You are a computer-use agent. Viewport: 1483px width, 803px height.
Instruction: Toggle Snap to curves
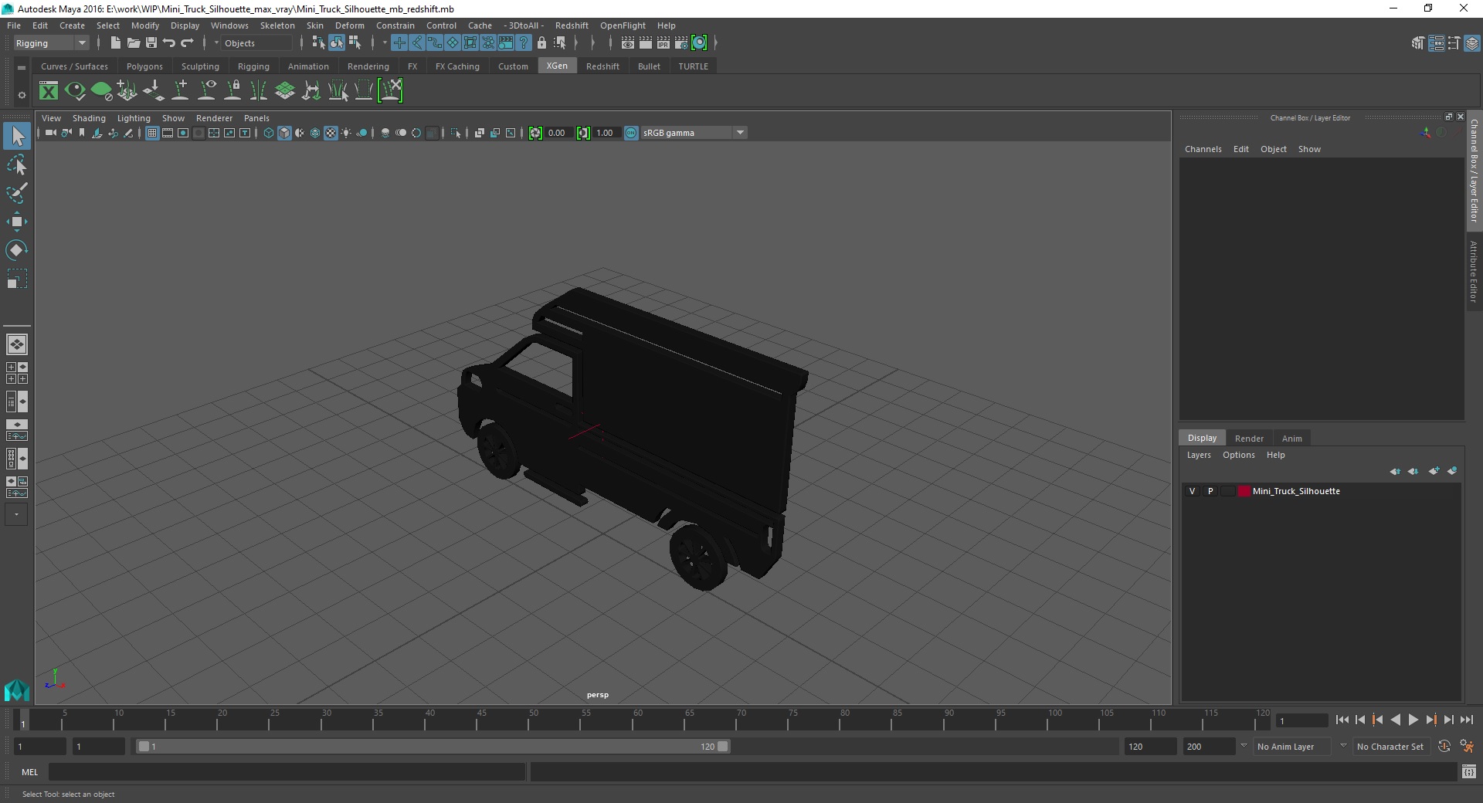coord(417,43)
